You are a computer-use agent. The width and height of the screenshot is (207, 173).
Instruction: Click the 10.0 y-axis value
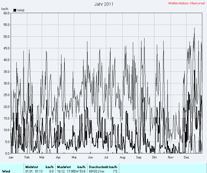pos(6,130)
